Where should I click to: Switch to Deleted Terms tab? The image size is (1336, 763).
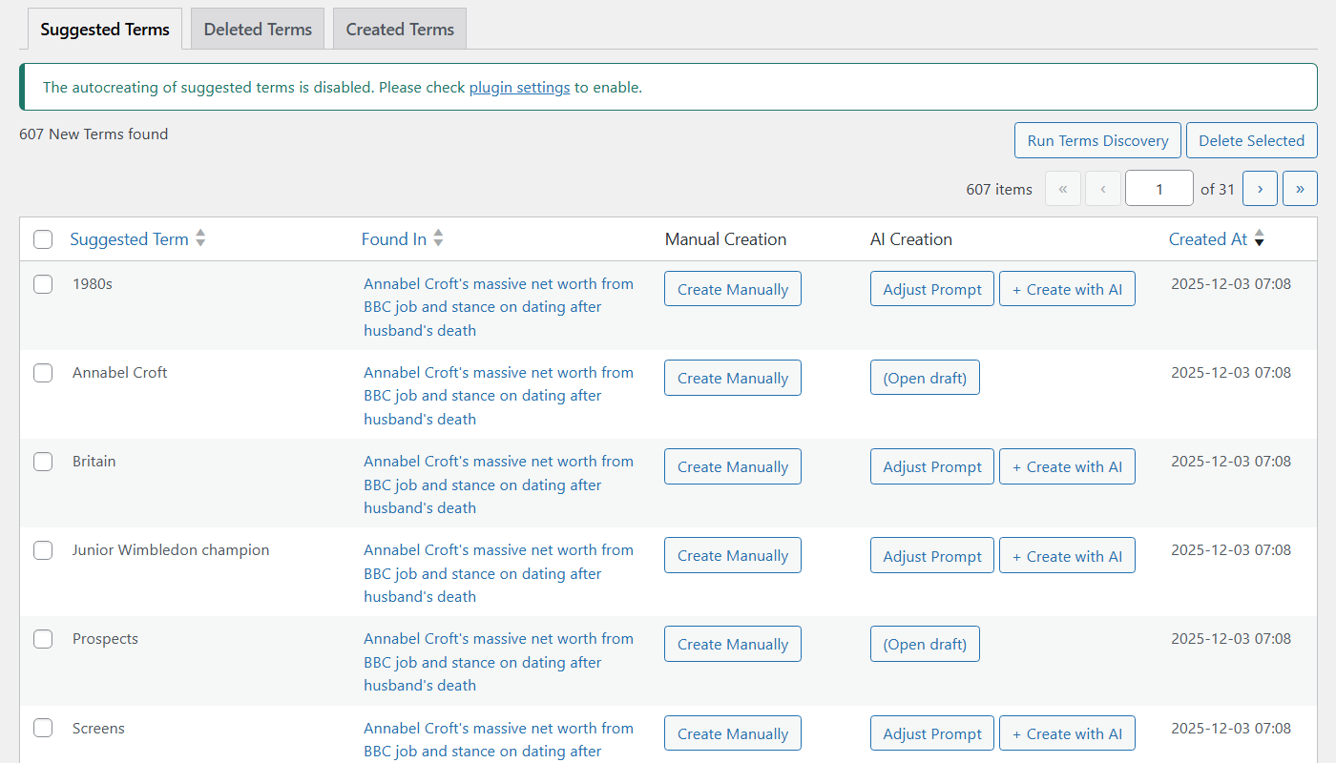[258, 30]
